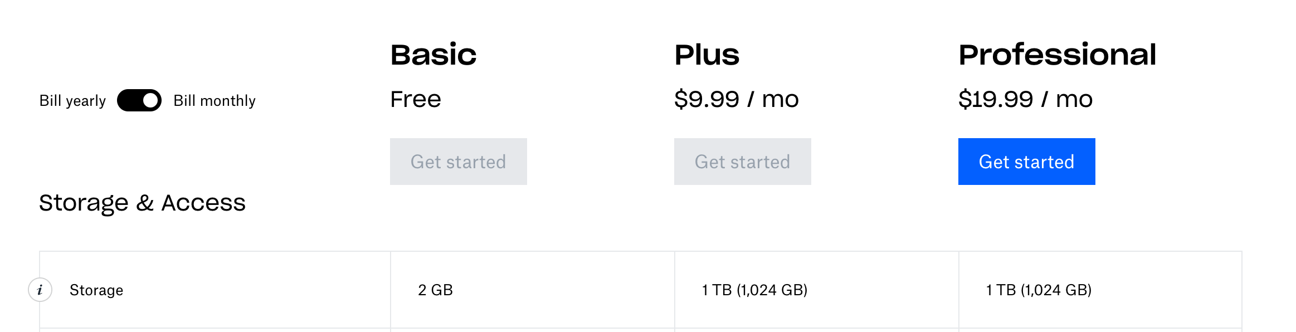The height and width of the screenshot is (332, 1296).
Task: Click the Free price text
Action: pos(416,99)
